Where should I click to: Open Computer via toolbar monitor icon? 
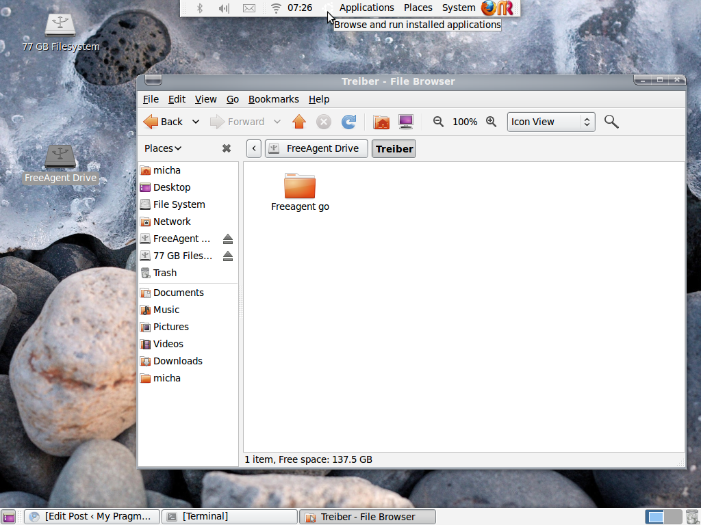tap(406, 122)
